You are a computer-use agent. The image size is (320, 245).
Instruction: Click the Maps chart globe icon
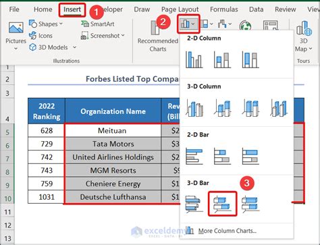tap(245, 25)
